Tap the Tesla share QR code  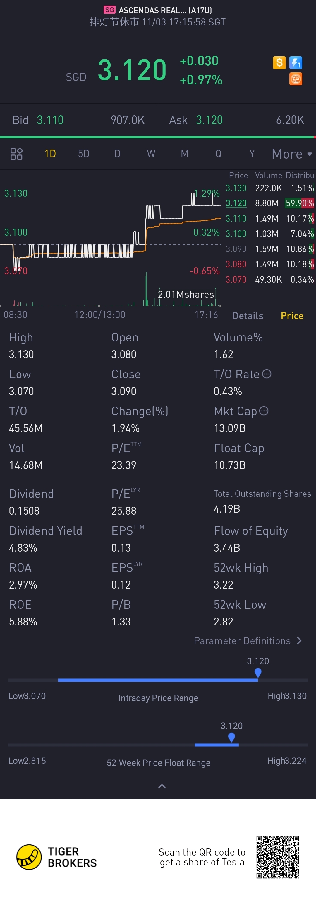(x=278, y=857)
